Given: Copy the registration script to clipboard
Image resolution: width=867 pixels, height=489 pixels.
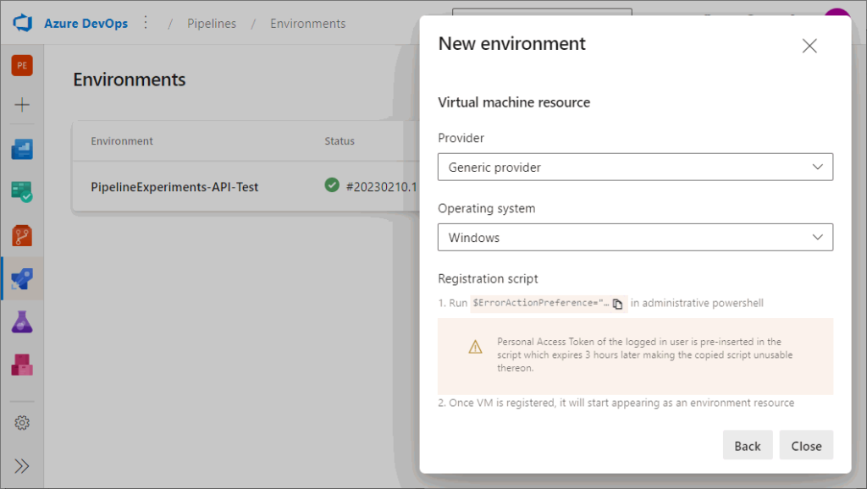Looking at the screenshot, I should [x=618, y=304].
